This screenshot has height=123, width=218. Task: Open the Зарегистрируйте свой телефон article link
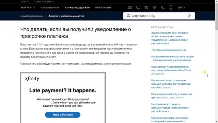(x=170, y=38)
